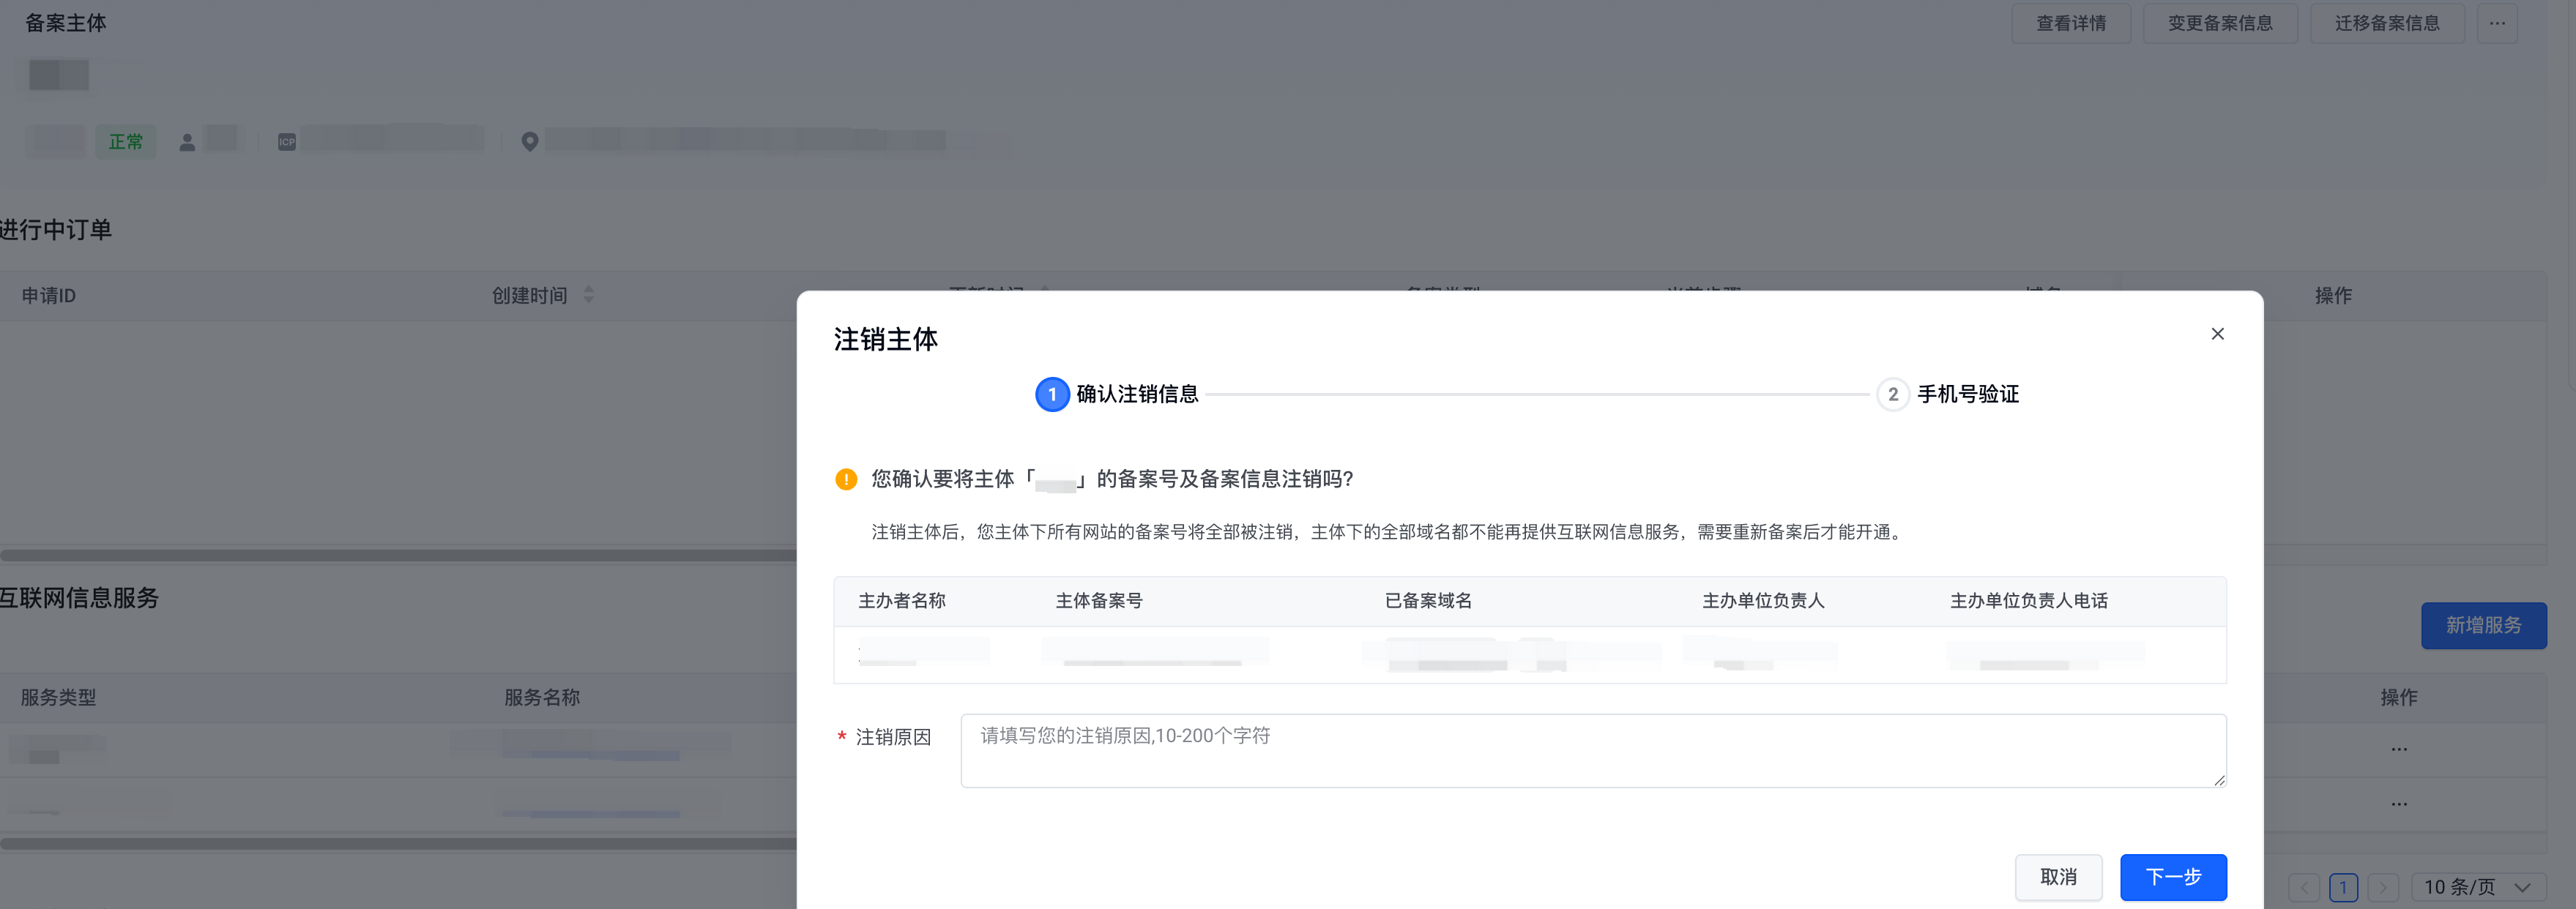Sort by 创建时间 column arrows

point(589,295)
